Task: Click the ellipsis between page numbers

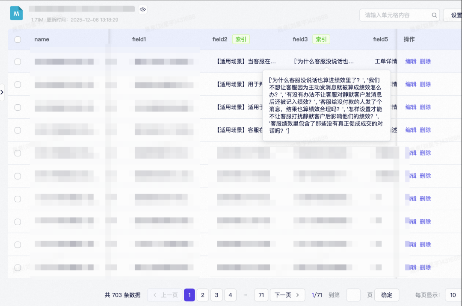Action: tap(246, 295)
